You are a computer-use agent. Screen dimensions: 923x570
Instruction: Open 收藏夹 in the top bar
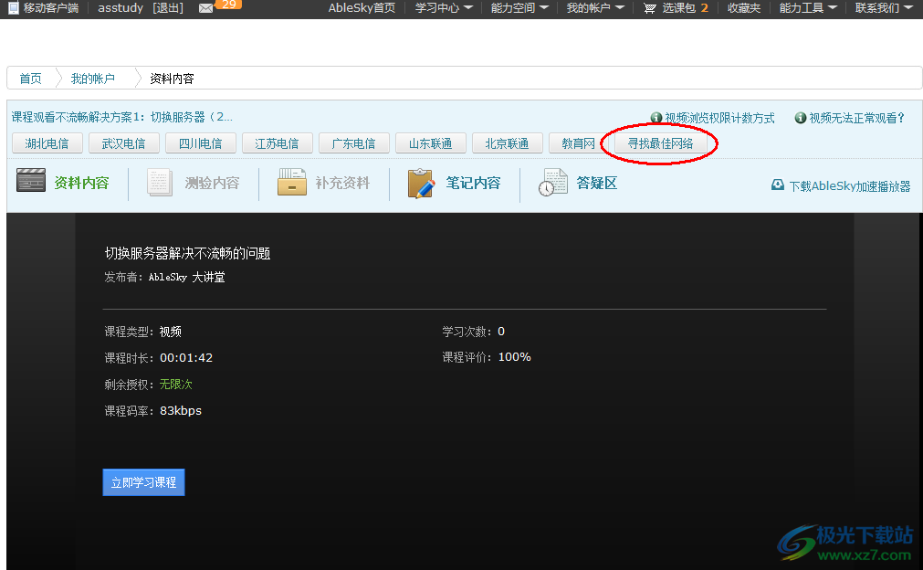[743, 7]
